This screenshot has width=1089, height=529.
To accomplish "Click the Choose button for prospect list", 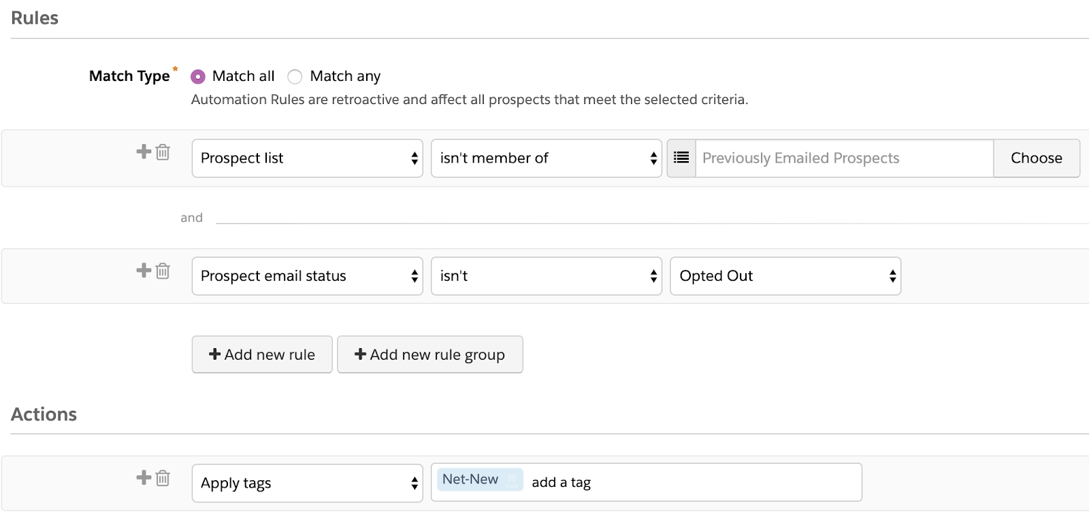I will tap(1036, 158).
